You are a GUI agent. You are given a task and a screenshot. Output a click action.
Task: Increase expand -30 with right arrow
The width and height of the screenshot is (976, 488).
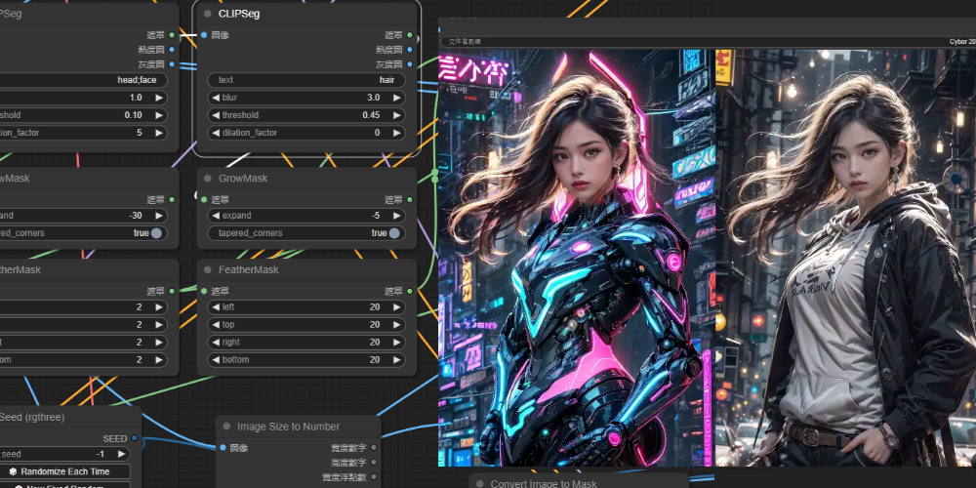159,216
